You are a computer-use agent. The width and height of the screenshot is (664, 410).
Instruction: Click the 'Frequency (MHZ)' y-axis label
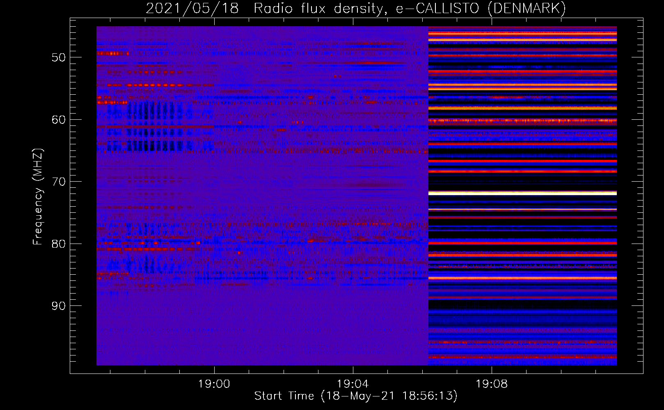click(x=38, y=197)
